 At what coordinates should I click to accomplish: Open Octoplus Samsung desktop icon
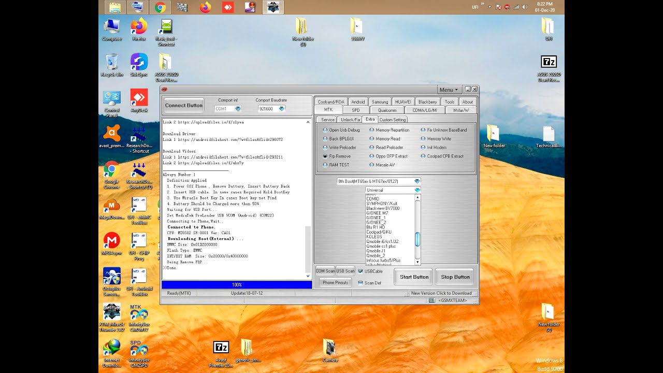pyautogui.click(x=112, y=282)
